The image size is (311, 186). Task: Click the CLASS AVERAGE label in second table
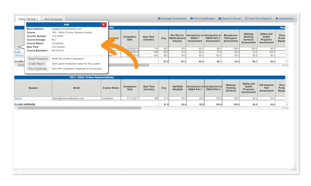pos(25,104)
